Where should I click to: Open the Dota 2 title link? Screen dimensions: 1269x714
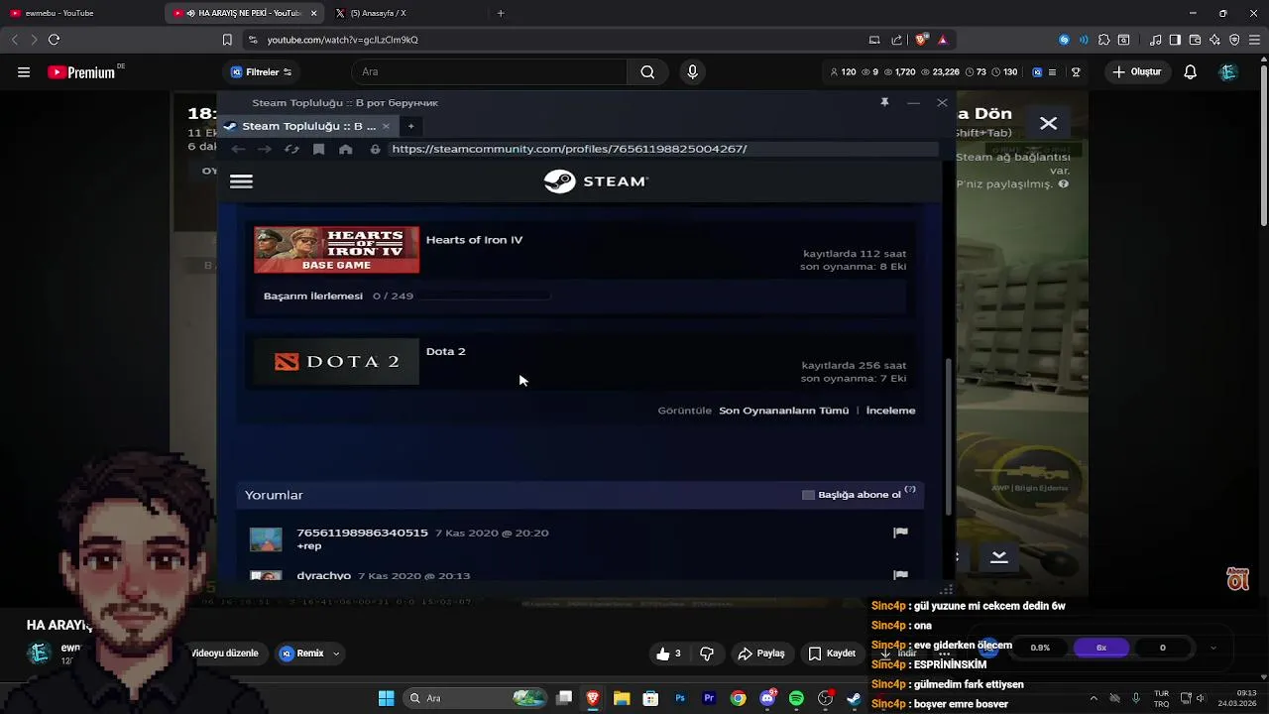click(x=445, y=351)
